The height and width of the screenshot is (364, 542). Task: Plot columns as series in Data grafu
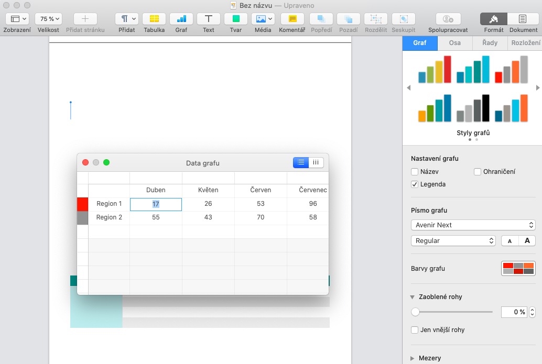(316, 162)
